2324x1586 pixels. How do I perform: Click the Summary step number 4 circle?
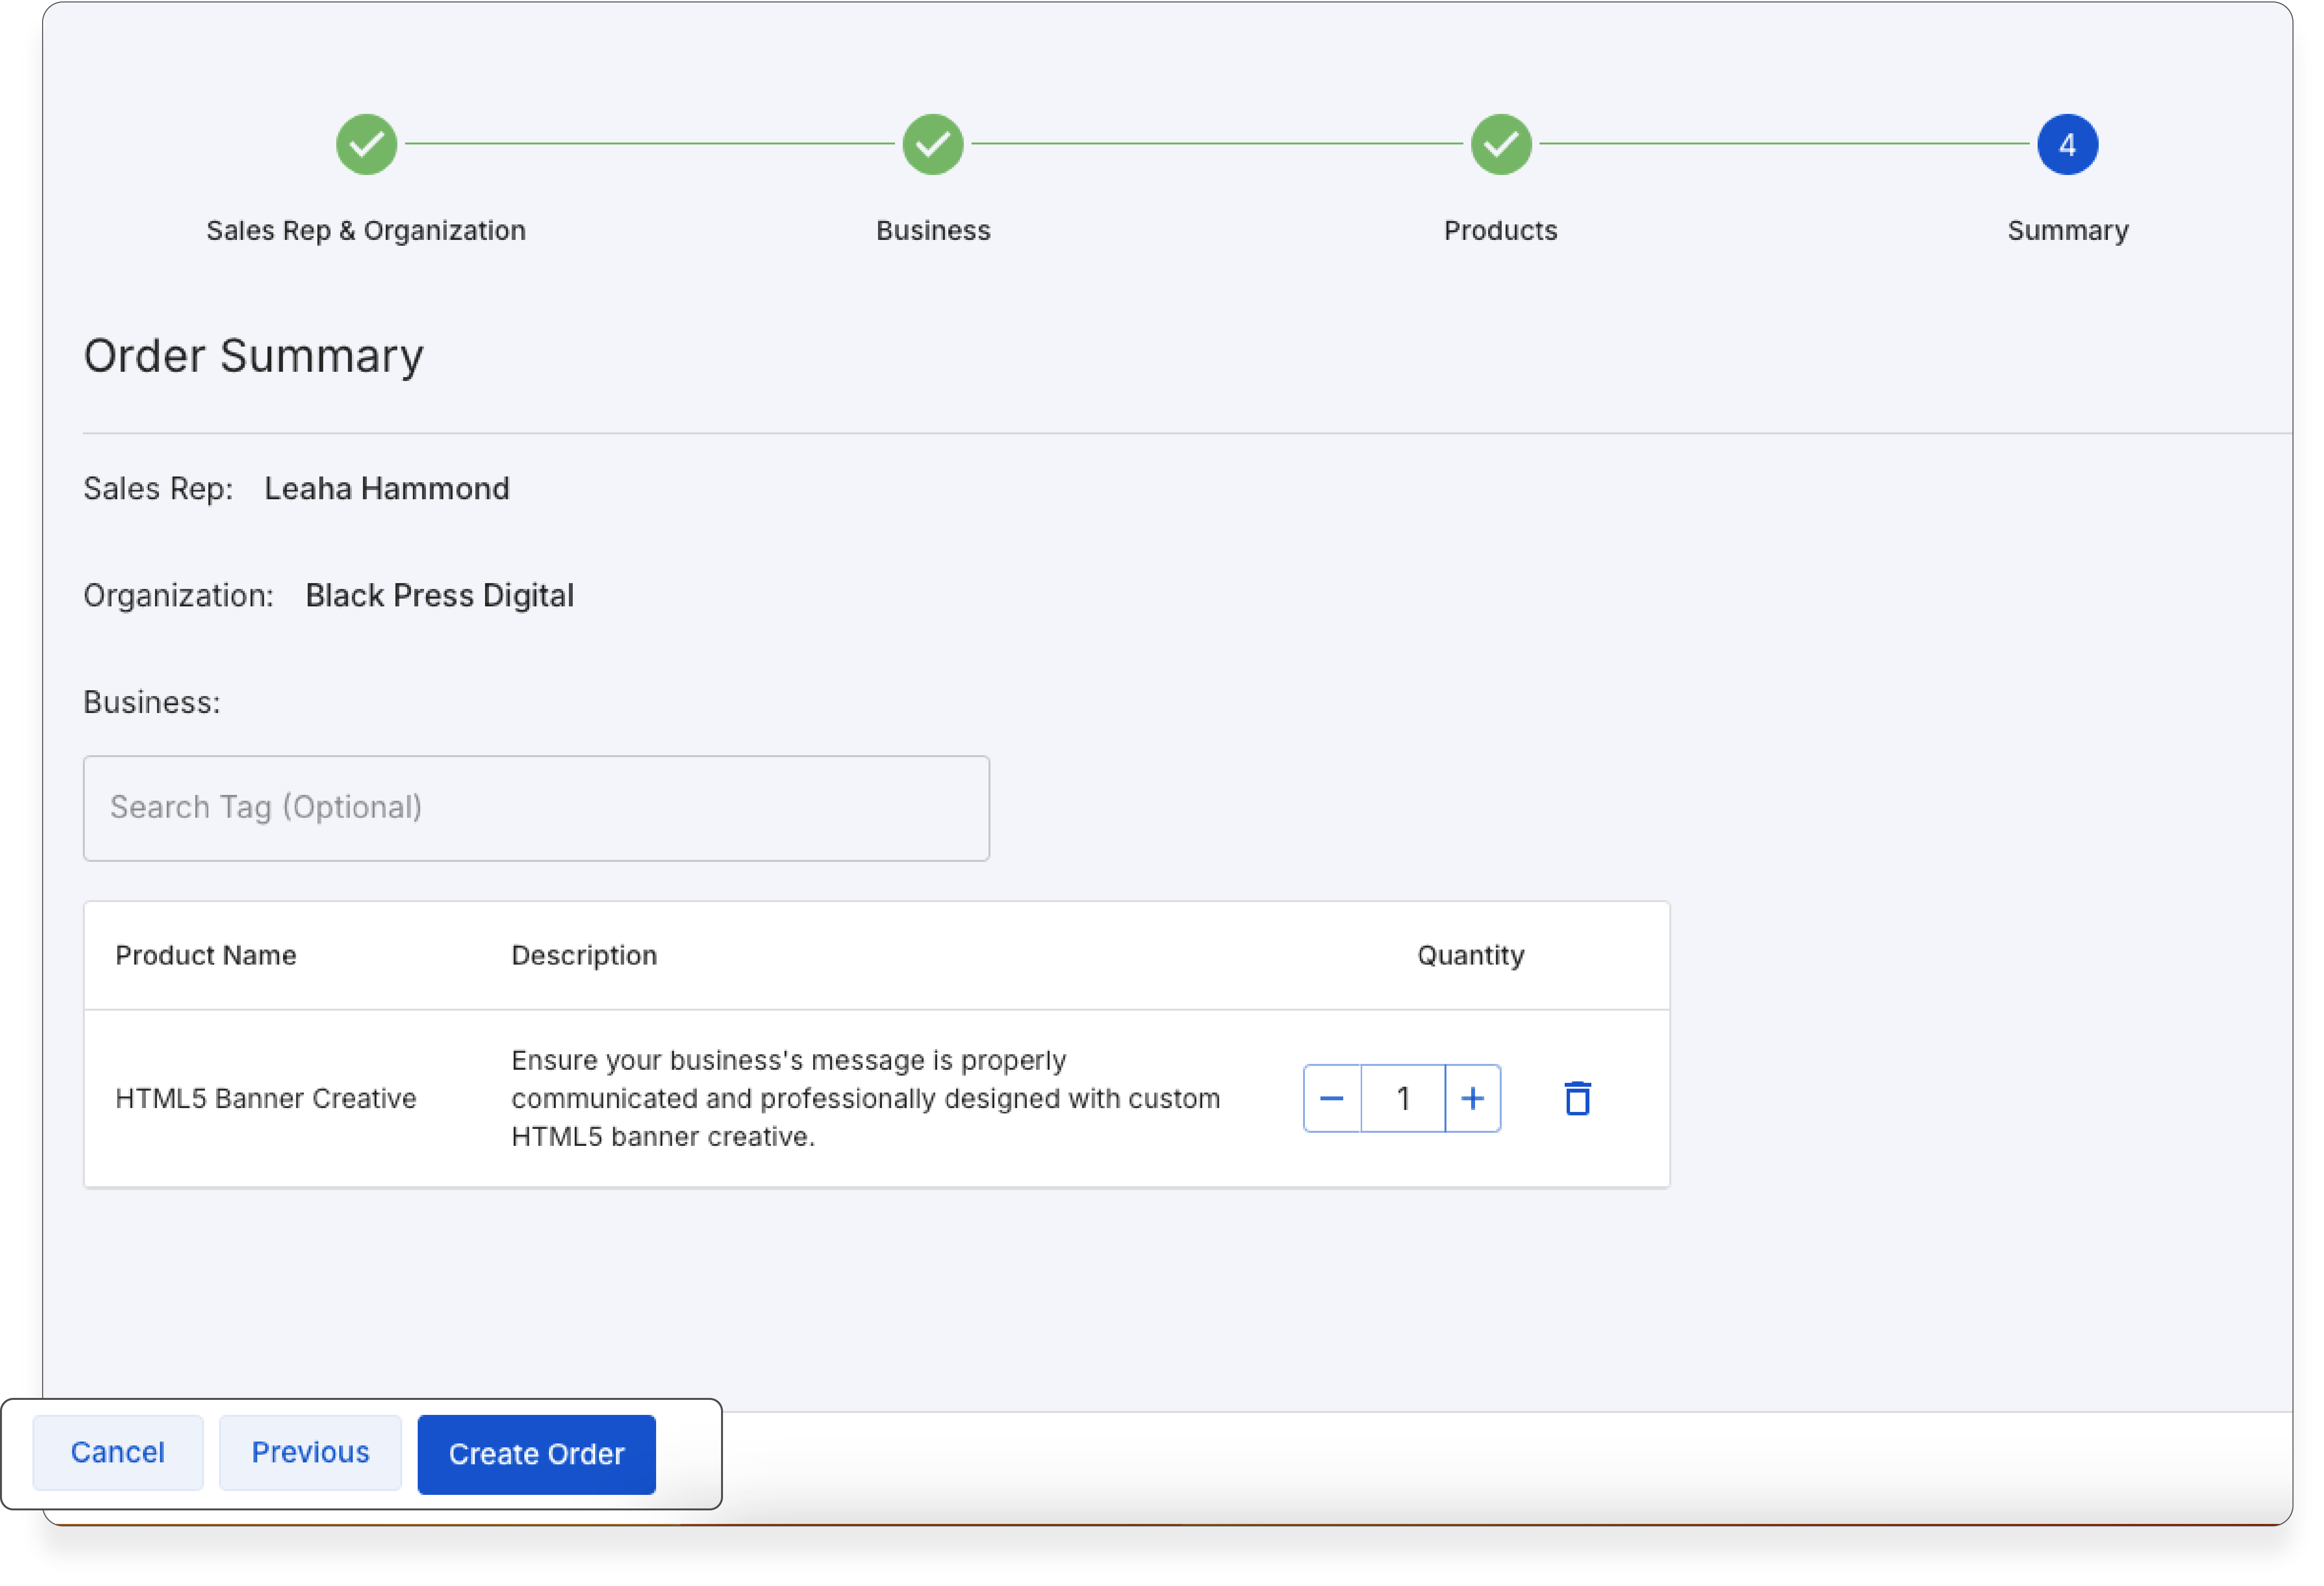pyautogui.click(x=2067, y=145)
